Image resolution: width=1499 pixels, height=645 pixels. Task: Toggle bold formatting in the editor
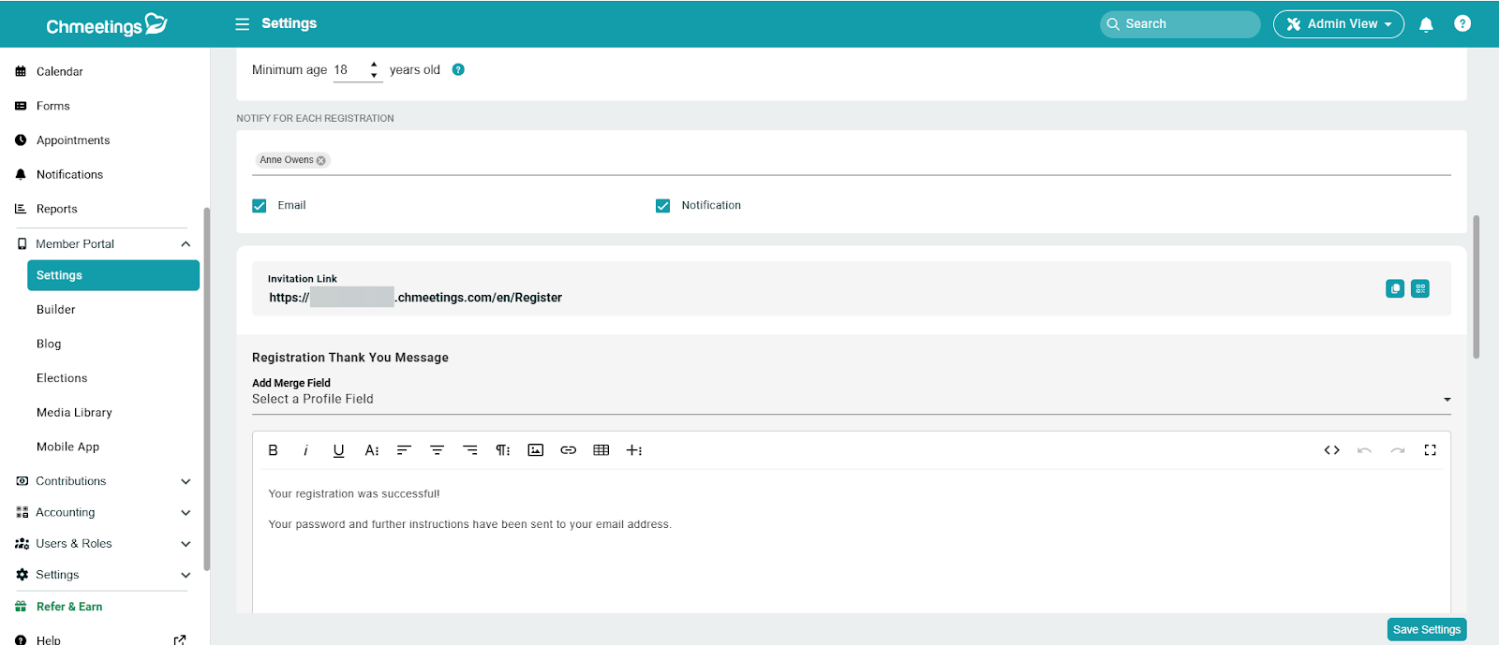click(273, 450)
